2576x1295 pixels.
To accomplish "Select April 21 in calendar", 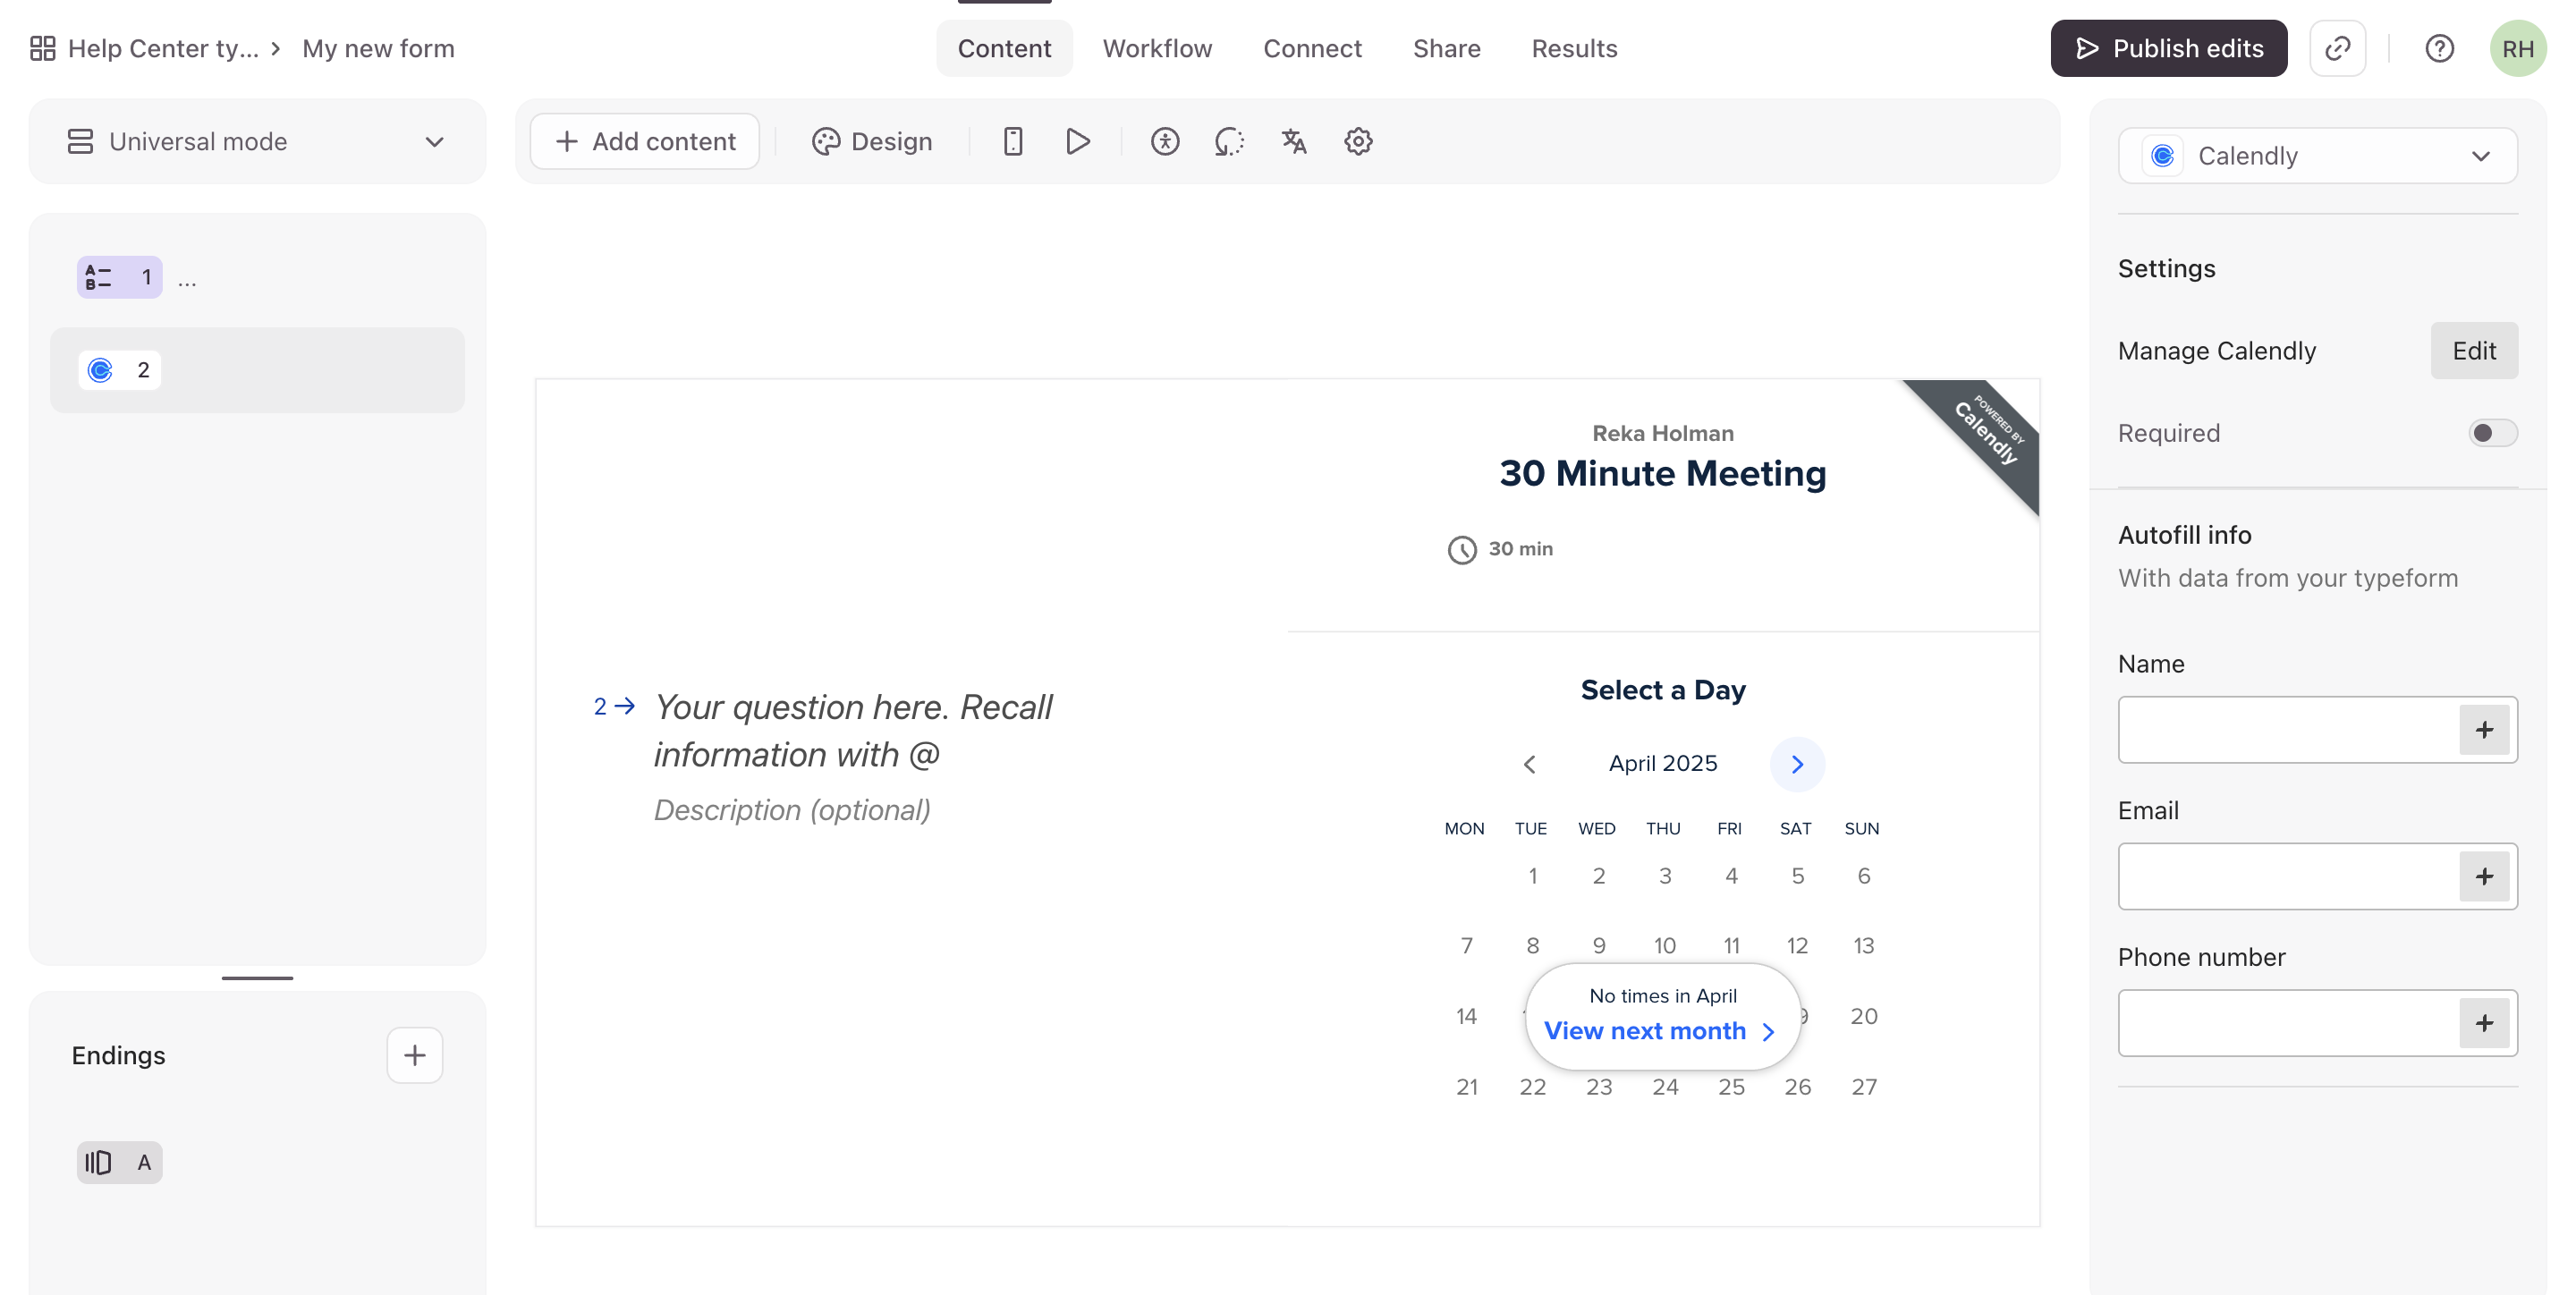I will click(1466, 1086).
